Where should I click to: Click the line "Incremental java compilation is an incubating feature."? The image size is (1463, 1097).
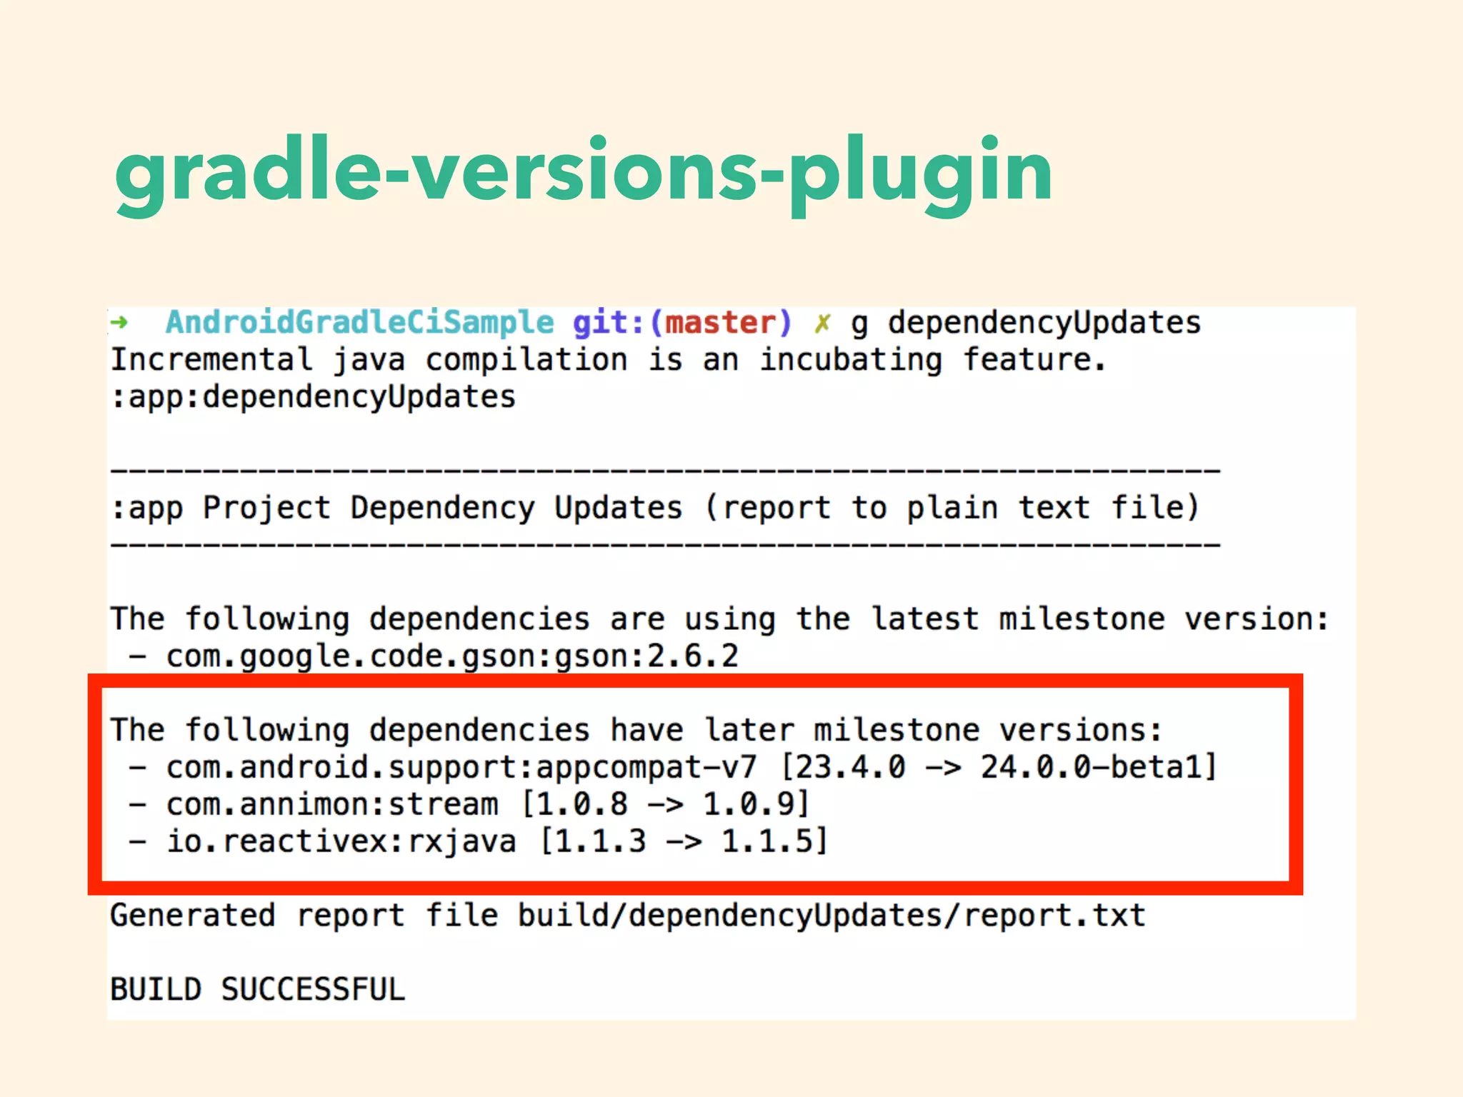tap(609, 360)
